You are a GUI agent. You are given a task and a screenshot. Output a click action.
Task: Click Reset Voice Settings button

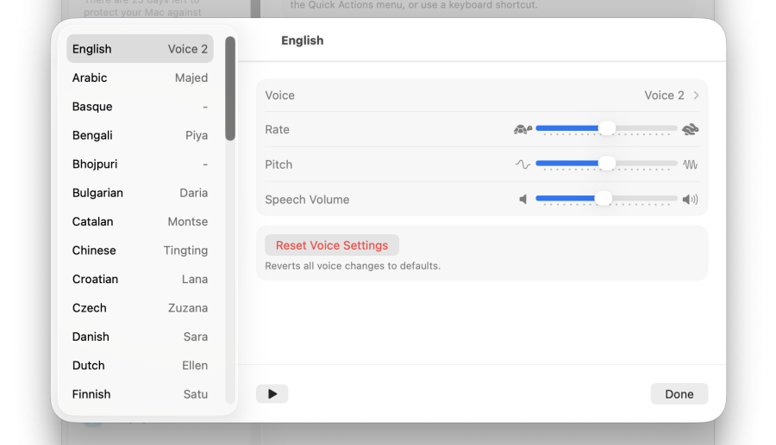point(332,245)
